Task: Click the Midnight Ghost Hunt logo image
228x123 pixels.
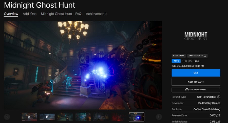Action: (196, 36)
